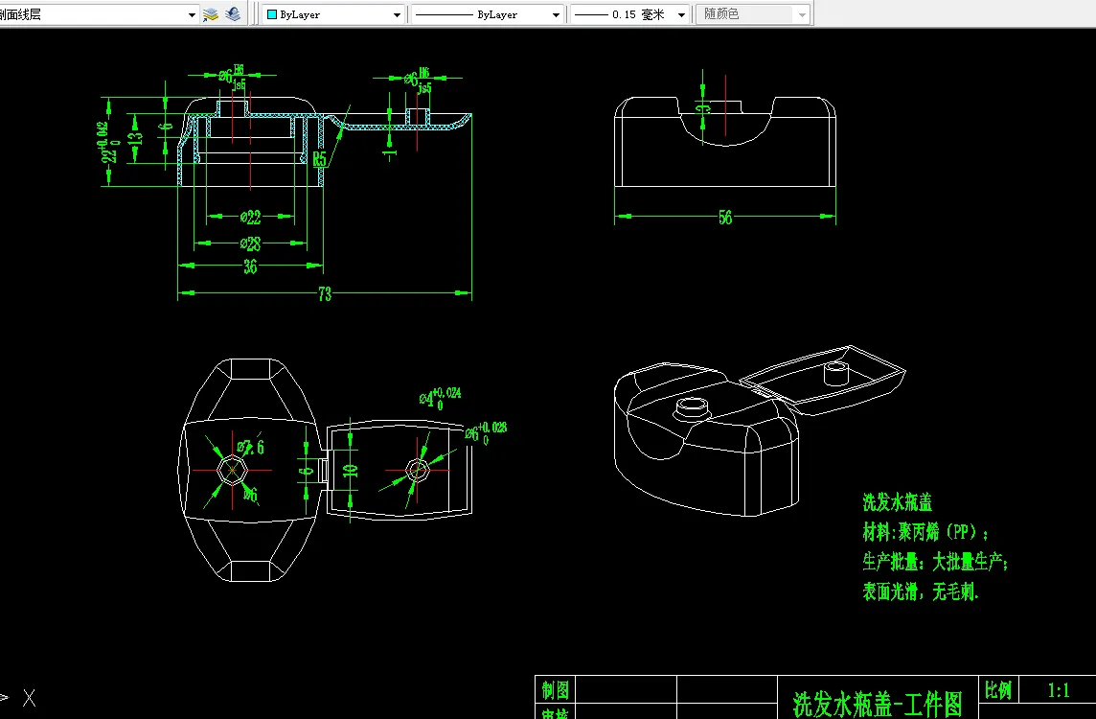Open the 0.15 毫米 lineweight dropdown
The height and width of the screenshot is (719, 1096).
click(630, 14)
